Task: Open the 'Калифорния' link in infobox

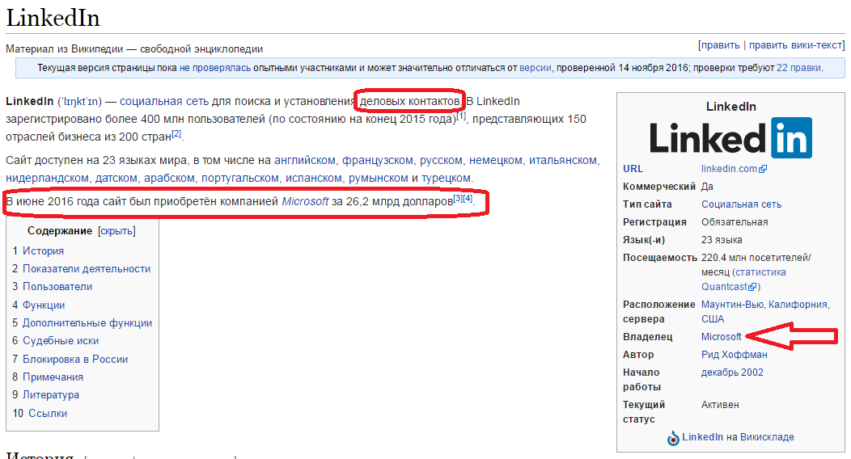Action: [798, 305]
